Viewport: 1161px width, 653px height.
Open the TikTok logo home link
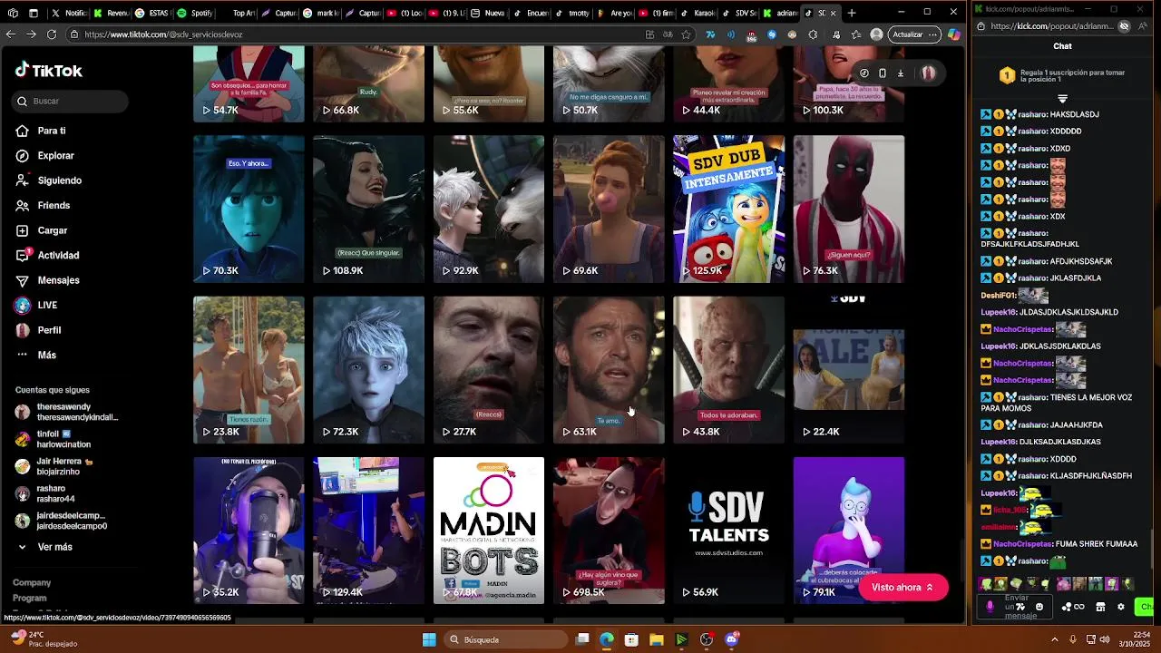click(49, 71)
